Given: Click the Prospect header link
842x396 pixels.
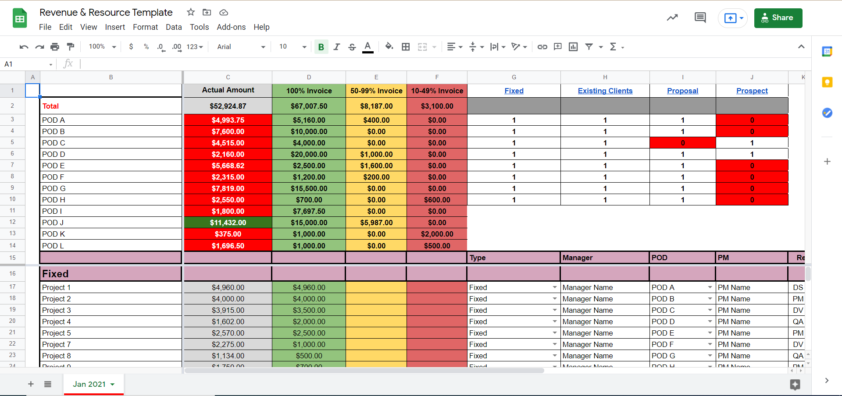Looking at the screenshot, I should 752,91.
